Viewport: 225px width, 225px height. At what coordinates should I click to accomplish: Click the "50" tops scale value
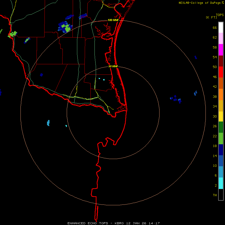(215, 67)
